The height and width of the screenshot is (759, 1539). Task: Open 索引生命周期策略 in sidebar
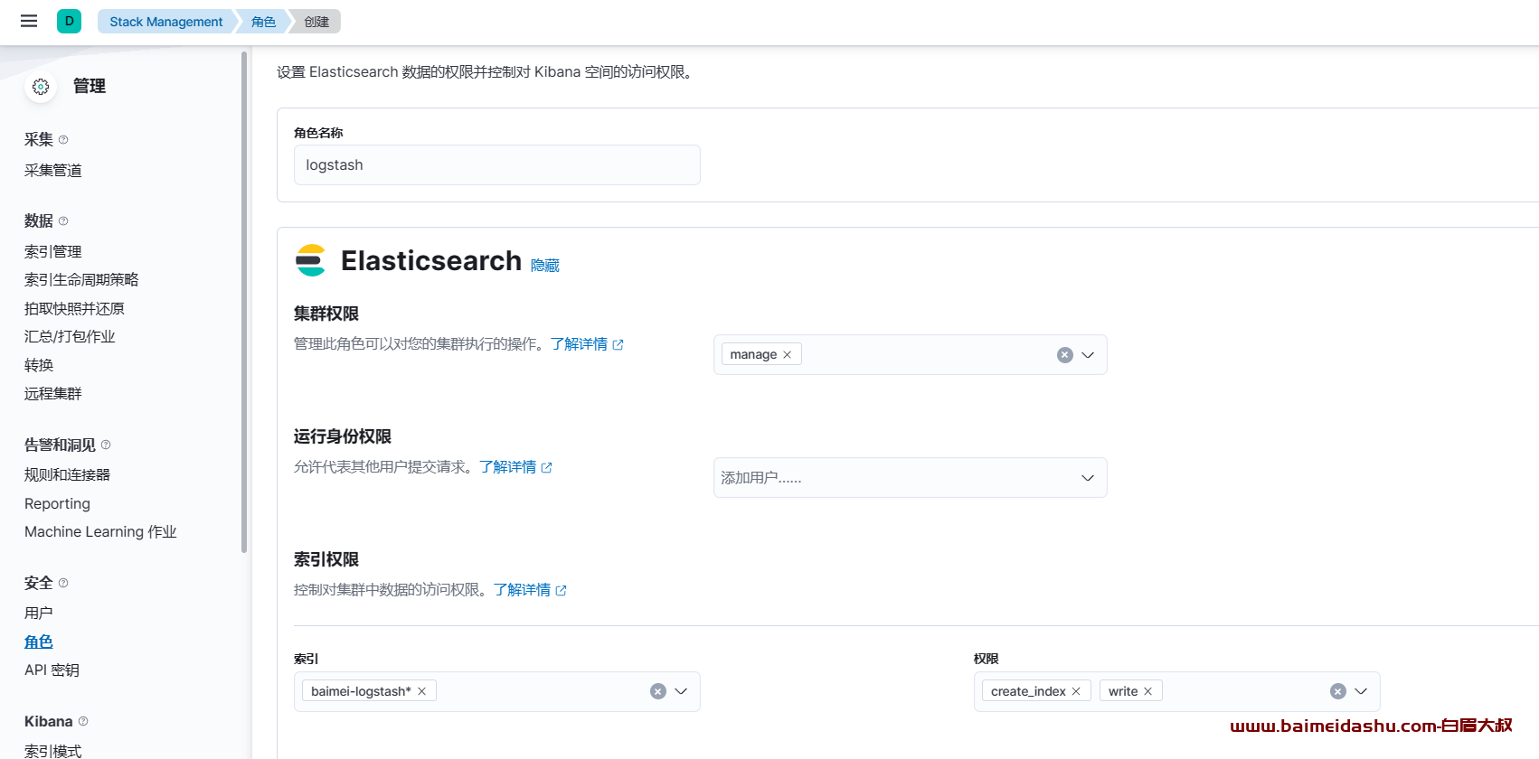click(81, 280)
